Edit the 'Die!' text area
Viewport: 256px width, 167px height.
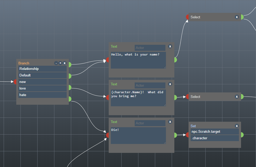pyautogui.click(x=138, y=136)
